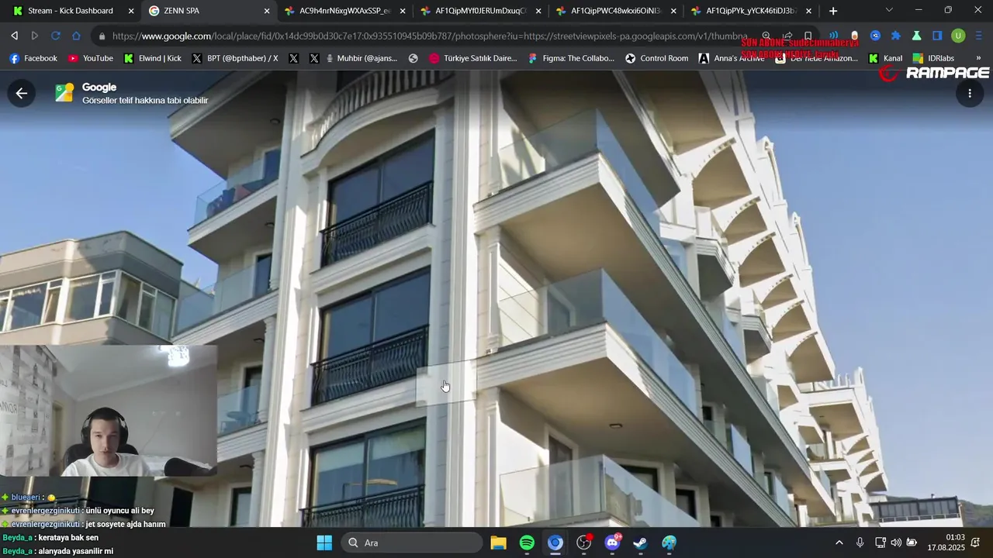Open the Windows Start menu
Screen dimensions: 993x558
click(324, 542)
